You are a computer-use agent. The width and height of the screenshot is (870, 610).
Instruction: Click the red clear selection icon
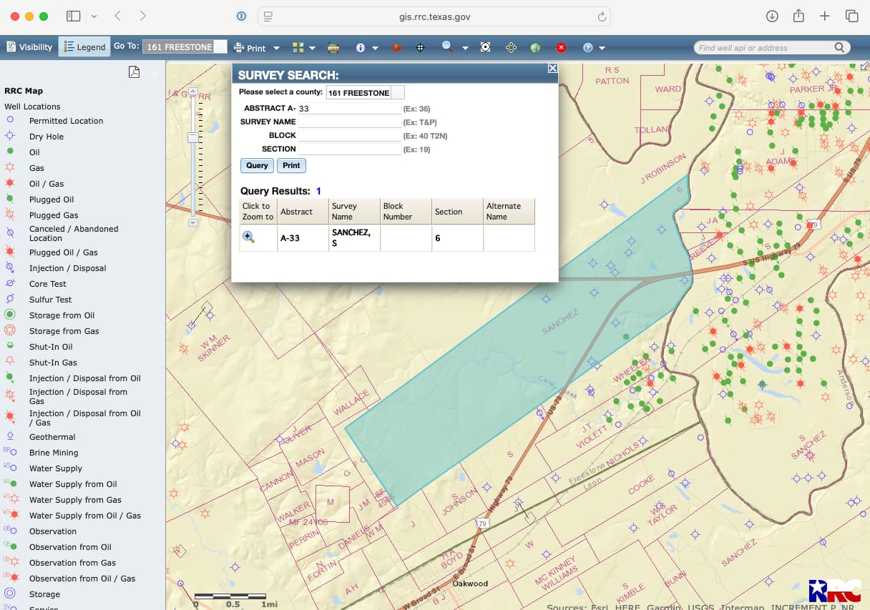pyautogui.click(x=561, y=48)
